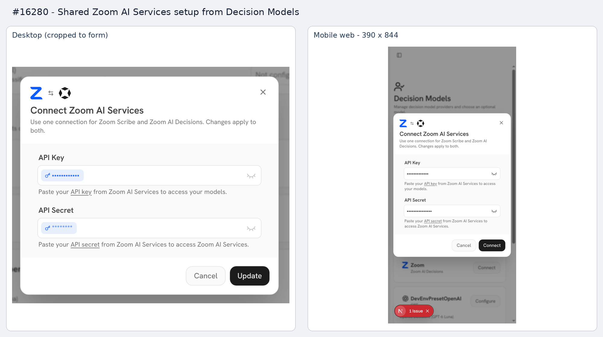Click key icon inside desktop API Secret chip
The height and width of the screenshot is (337, 603).
(47, 228)
